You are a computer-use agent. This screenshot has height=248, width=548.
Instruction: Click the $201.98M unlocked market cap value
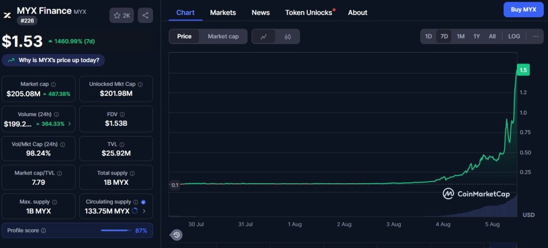116,93
